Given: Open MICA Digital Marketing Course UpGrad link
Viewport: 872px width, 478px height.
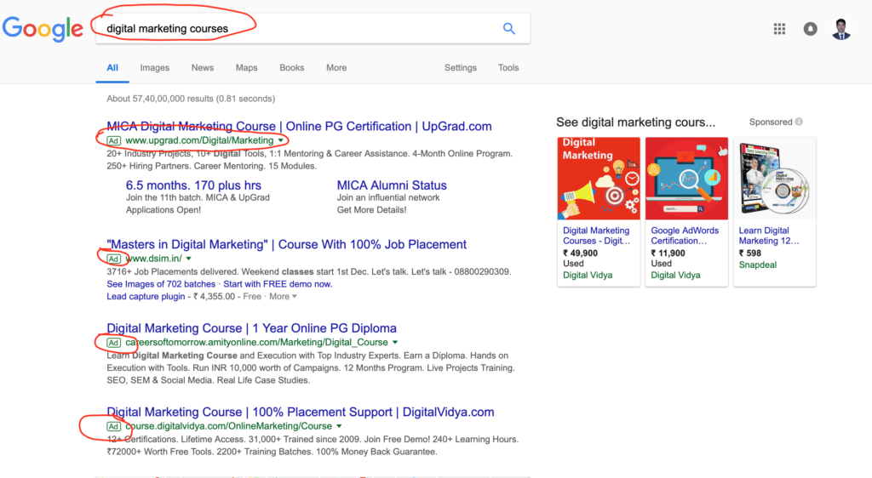Looking at the screenshot, I should (299, 127).
